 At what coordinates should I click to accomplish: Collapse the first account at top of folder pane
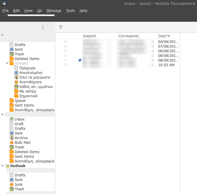(2, 35)
